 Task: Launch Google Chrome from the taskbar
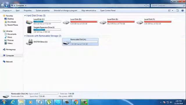coord(76,102)
